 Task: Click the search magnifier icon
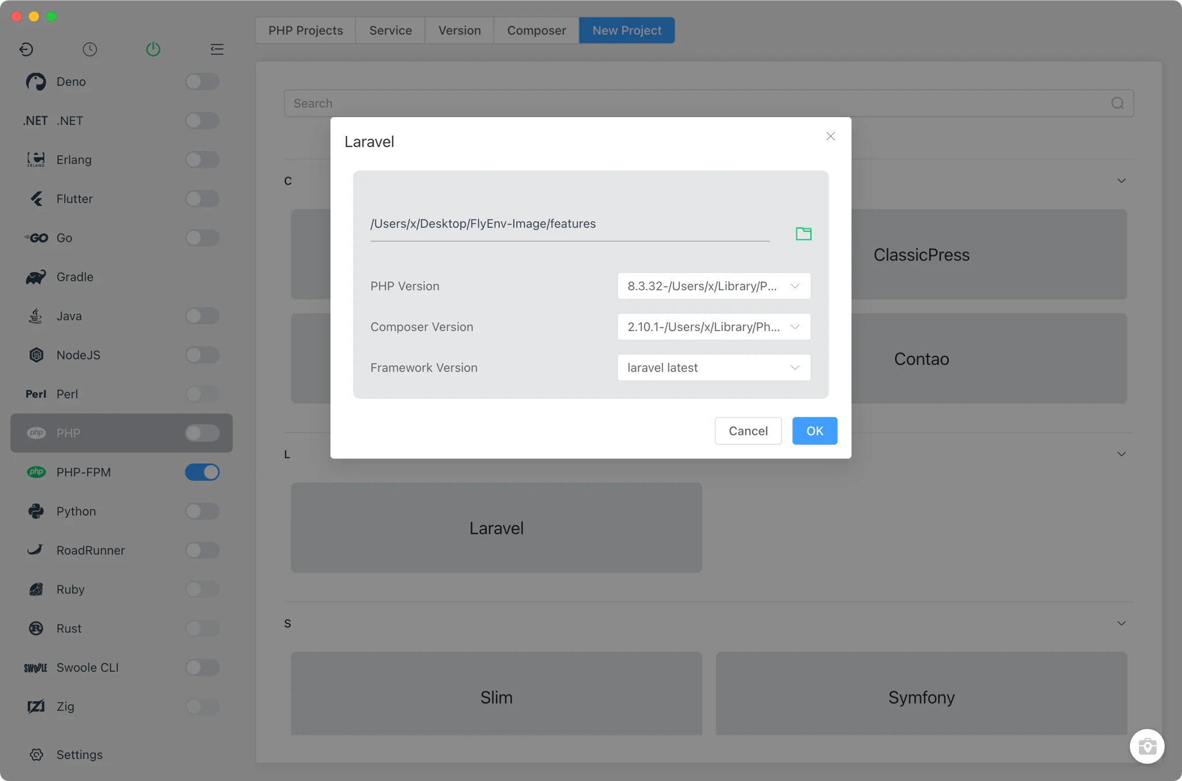(x=1117, y=103)
